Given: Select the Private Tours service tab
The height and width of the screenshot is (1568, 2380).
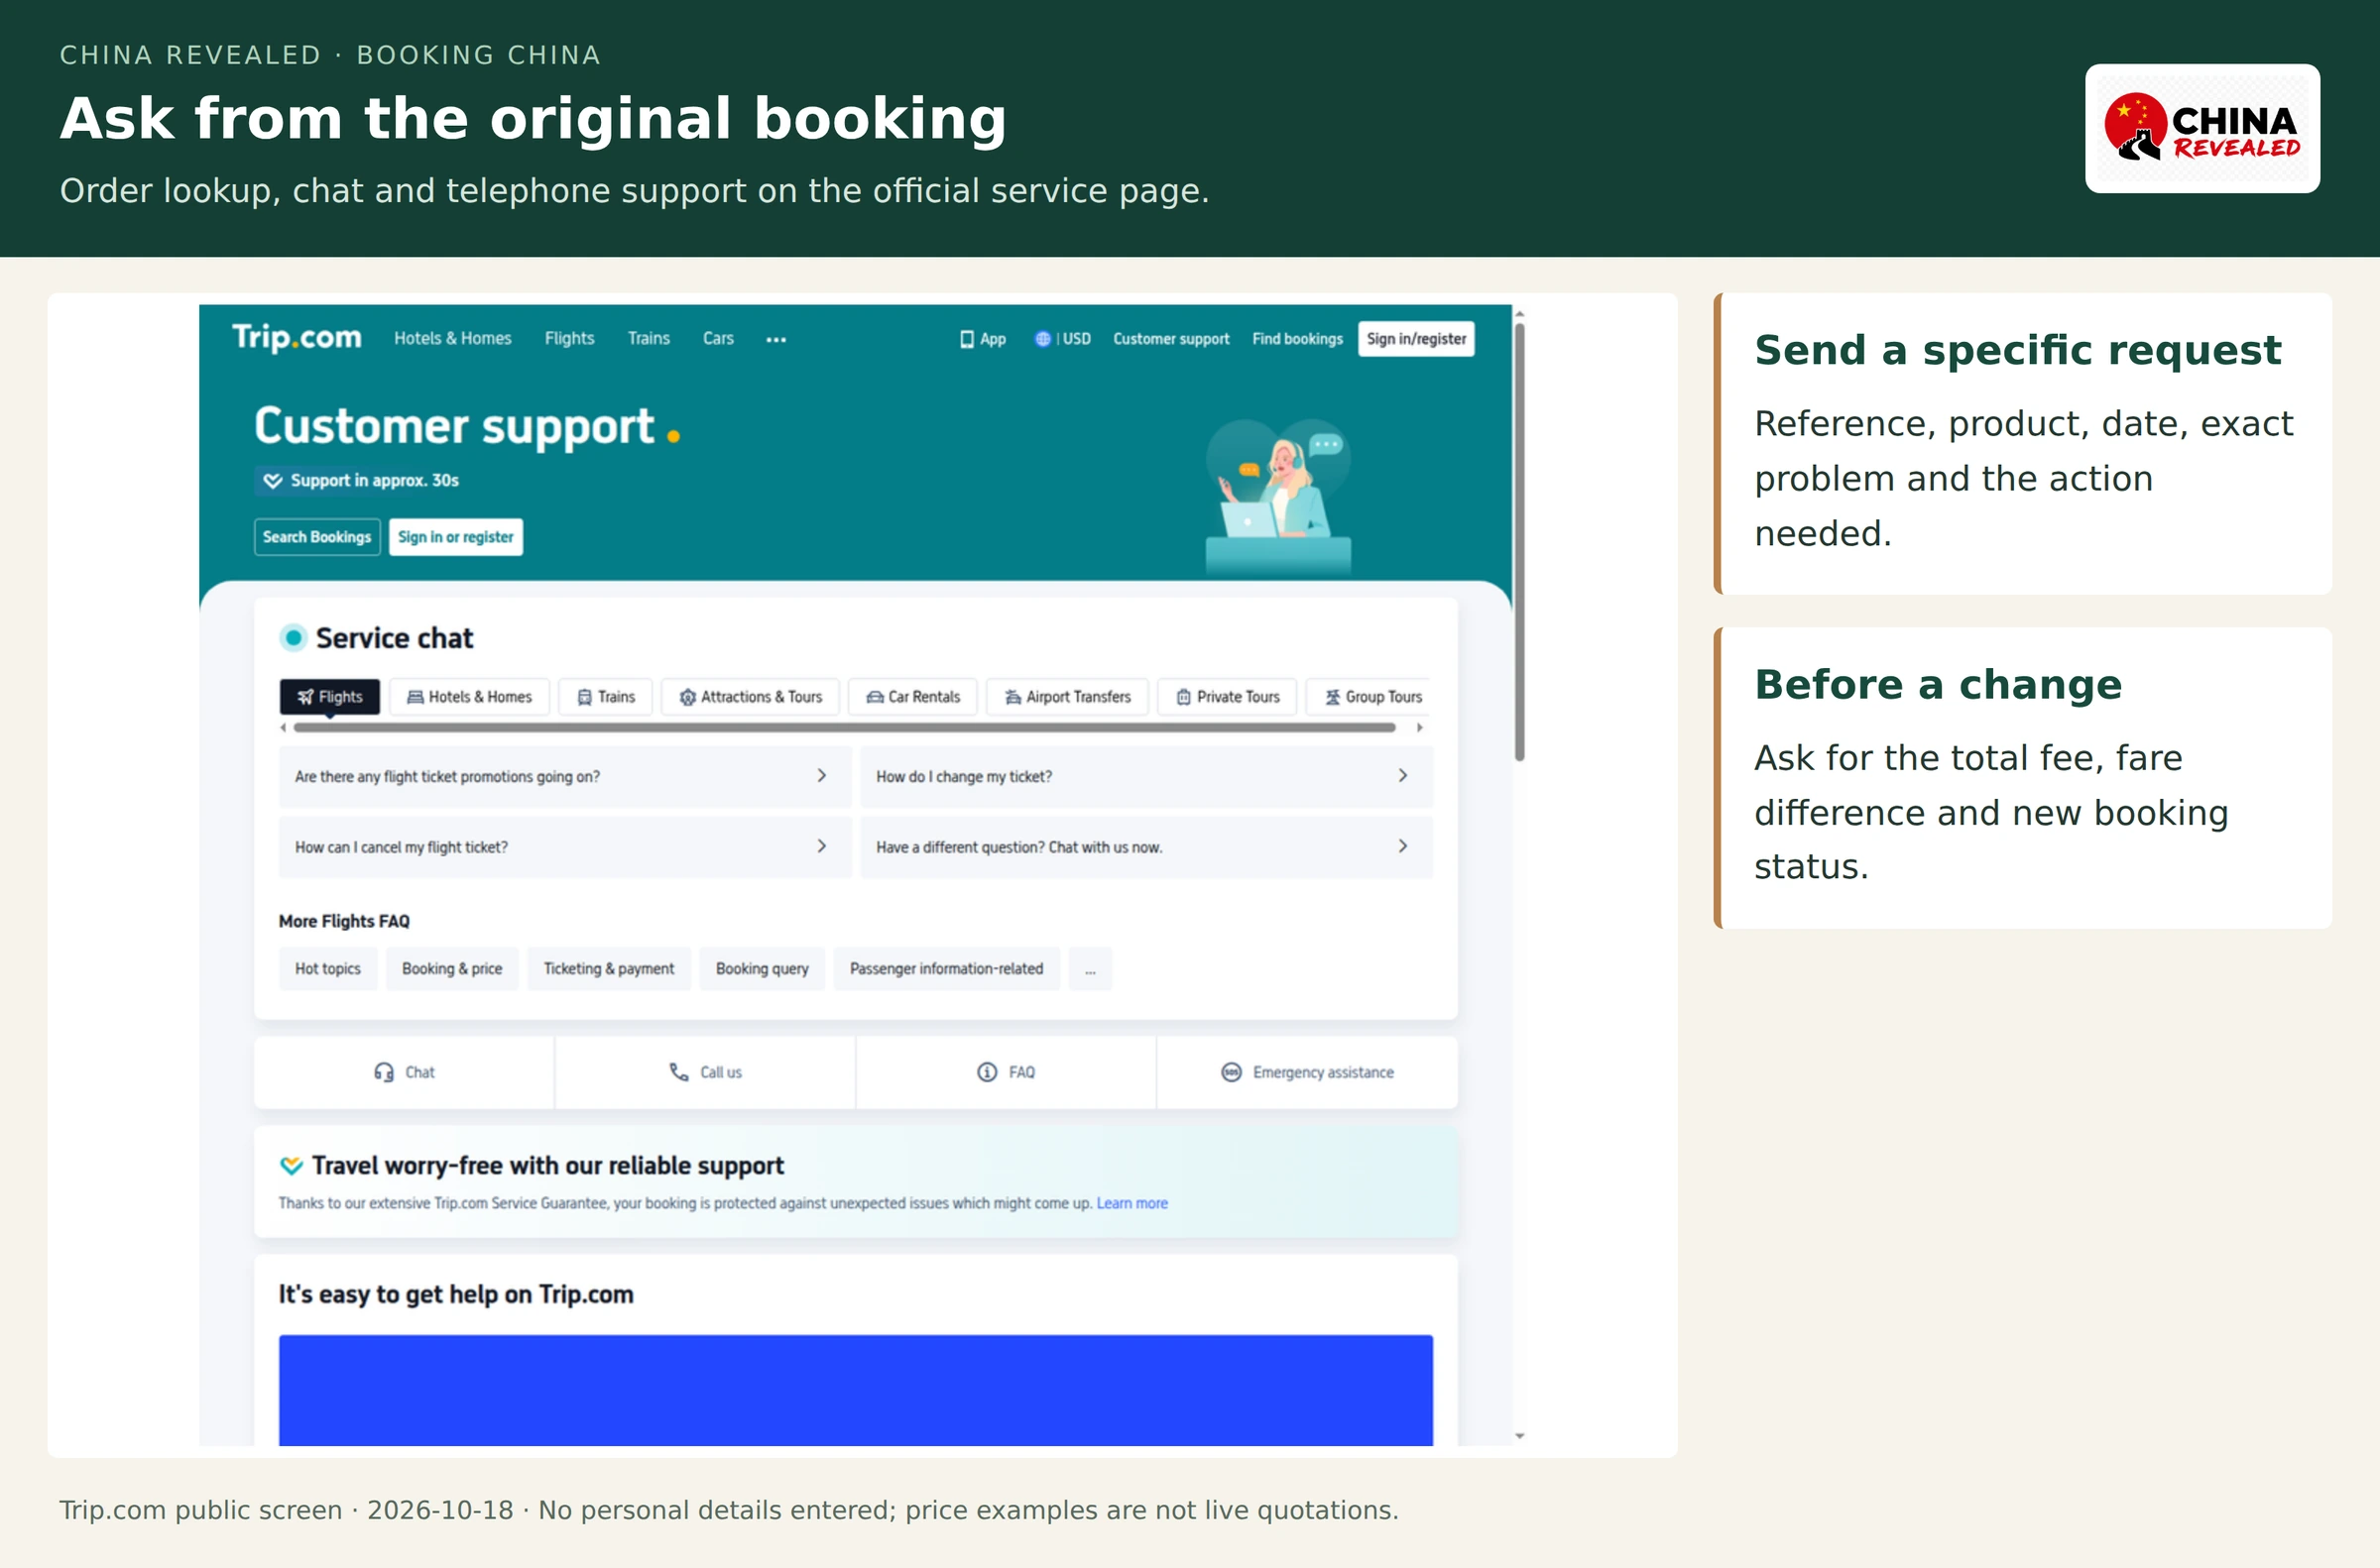Looking at the screenshot, I should (1228, 697).
